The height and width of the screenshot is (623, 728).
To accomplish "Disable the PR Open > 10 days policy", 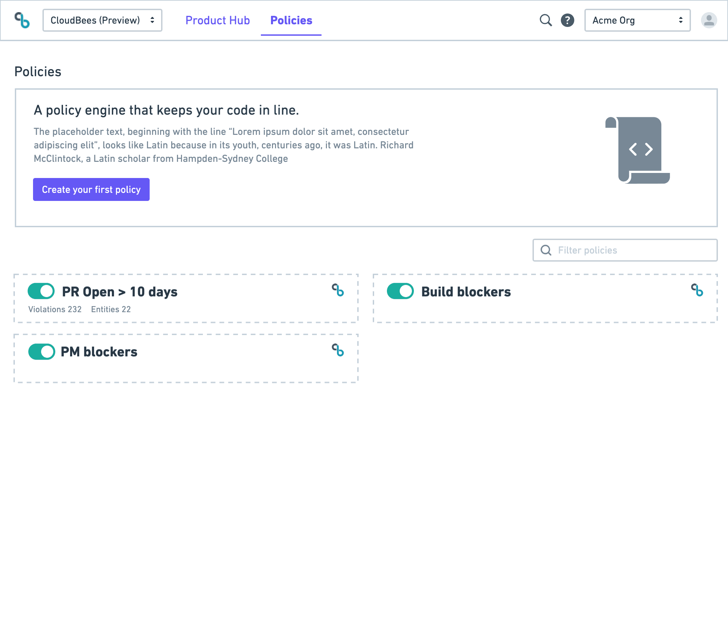I will click(x=41, y=291).
